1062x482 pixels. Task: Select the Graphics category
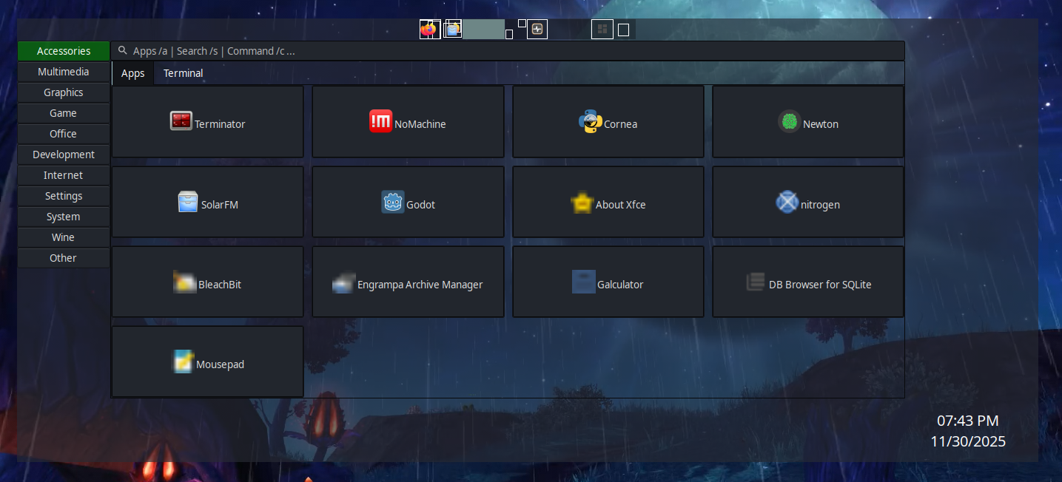pyautogui.click(x=63, y=92)
